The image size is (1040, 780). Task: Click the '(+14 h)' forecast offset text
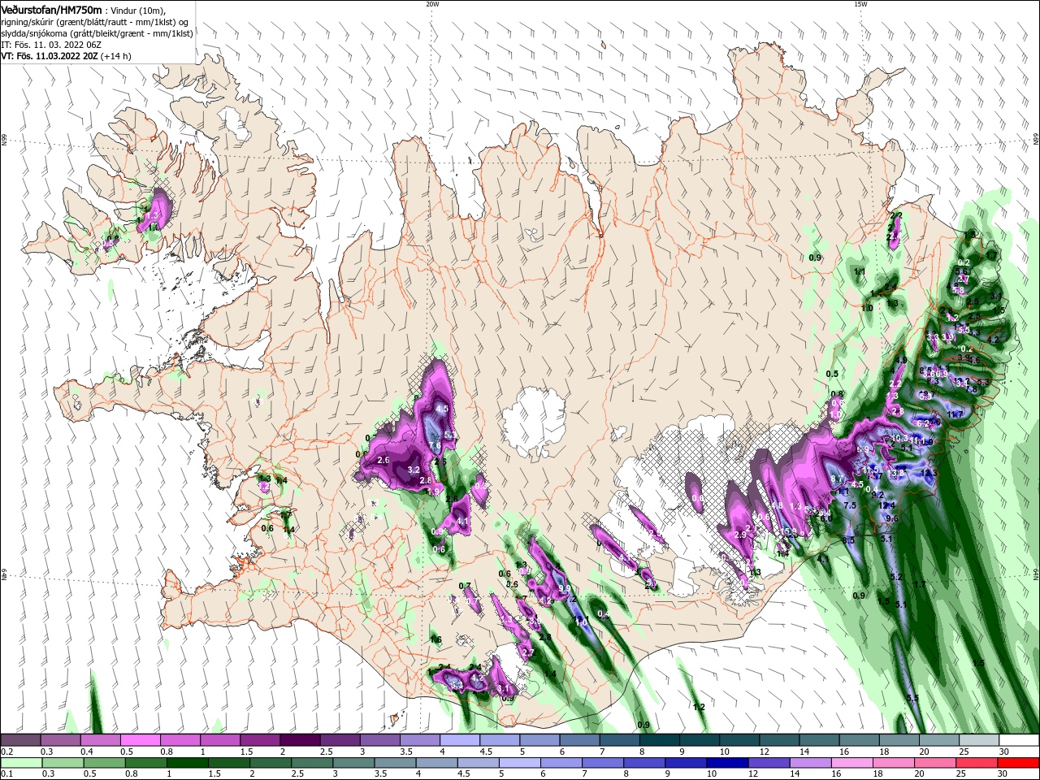(116, 56)
